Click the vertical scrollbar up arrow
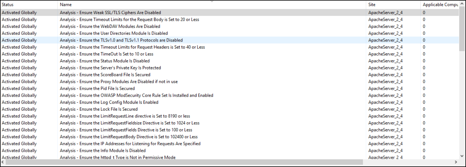The image size is (466, 167). [462, 4]
